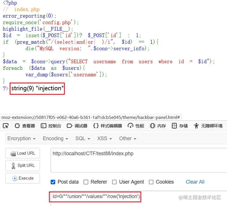Expand the XSS dropdown menu
The width and height of the screenshot is (227, 206).
click(x=105, y=138)
